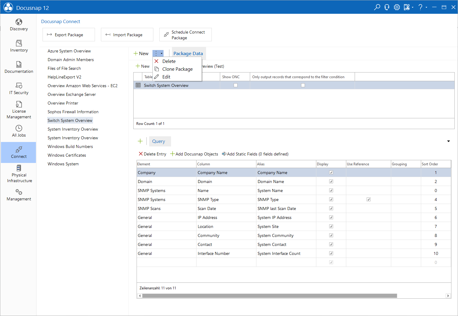Select Windows Certificates package
458x316 pixels.
click(x=67, y=155)
